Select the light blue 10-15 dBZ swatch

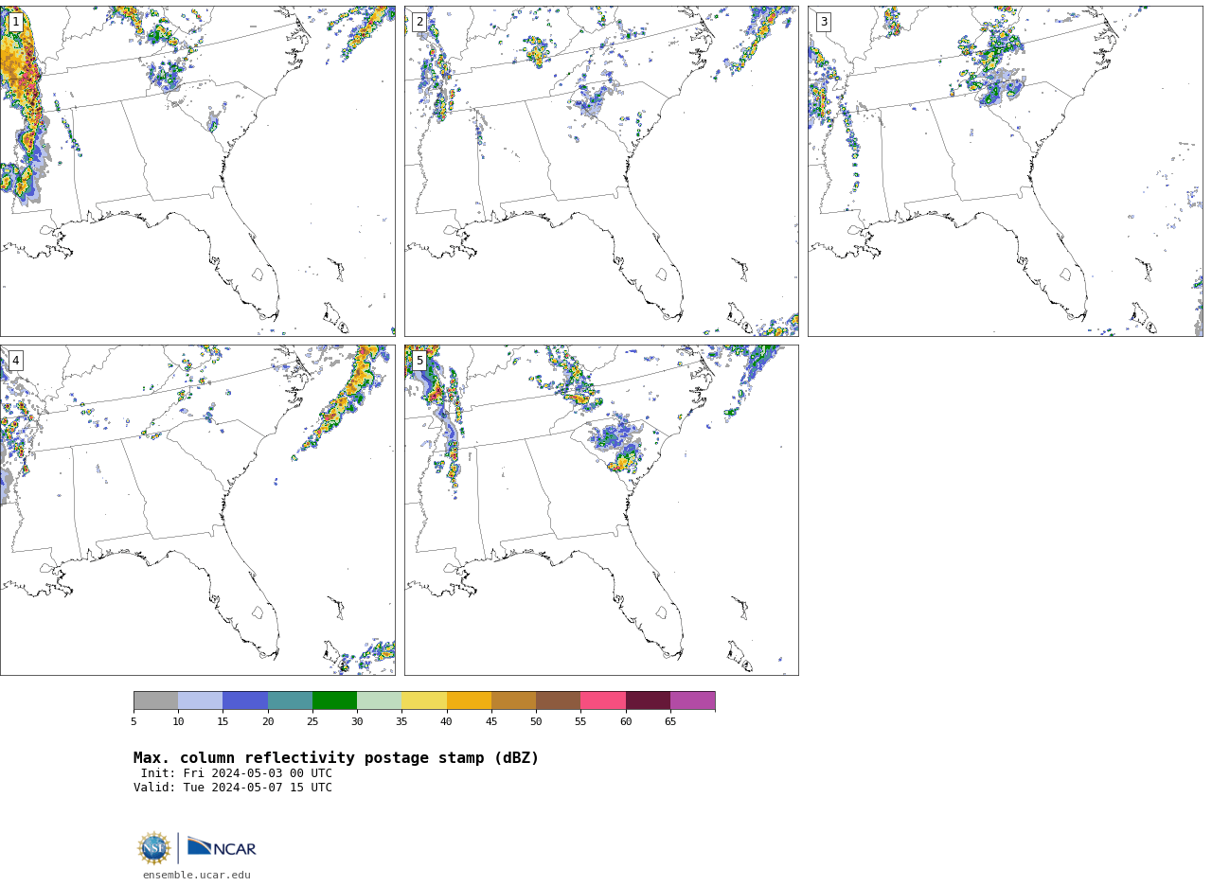pos(201,700)
